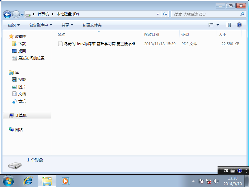Change view with the view mode icon
The height and width of the screenshot is (187, 249).
coord(211,25)
